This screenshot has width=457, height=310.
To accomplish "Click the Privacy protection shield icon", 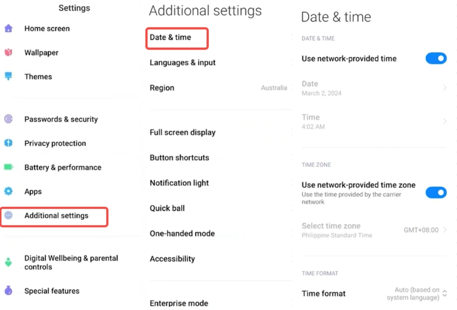I will pos(9,143).
